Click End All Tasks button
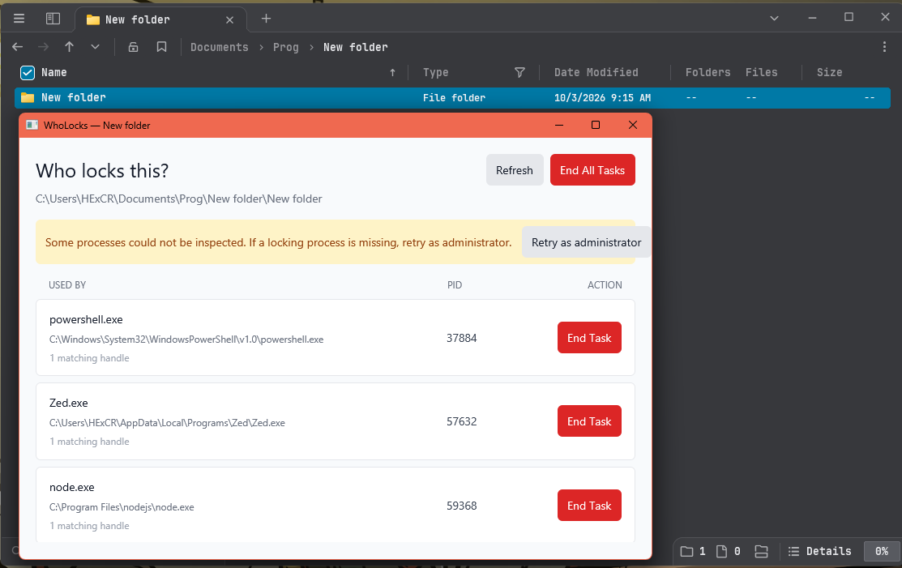 (x=592, y=170)
